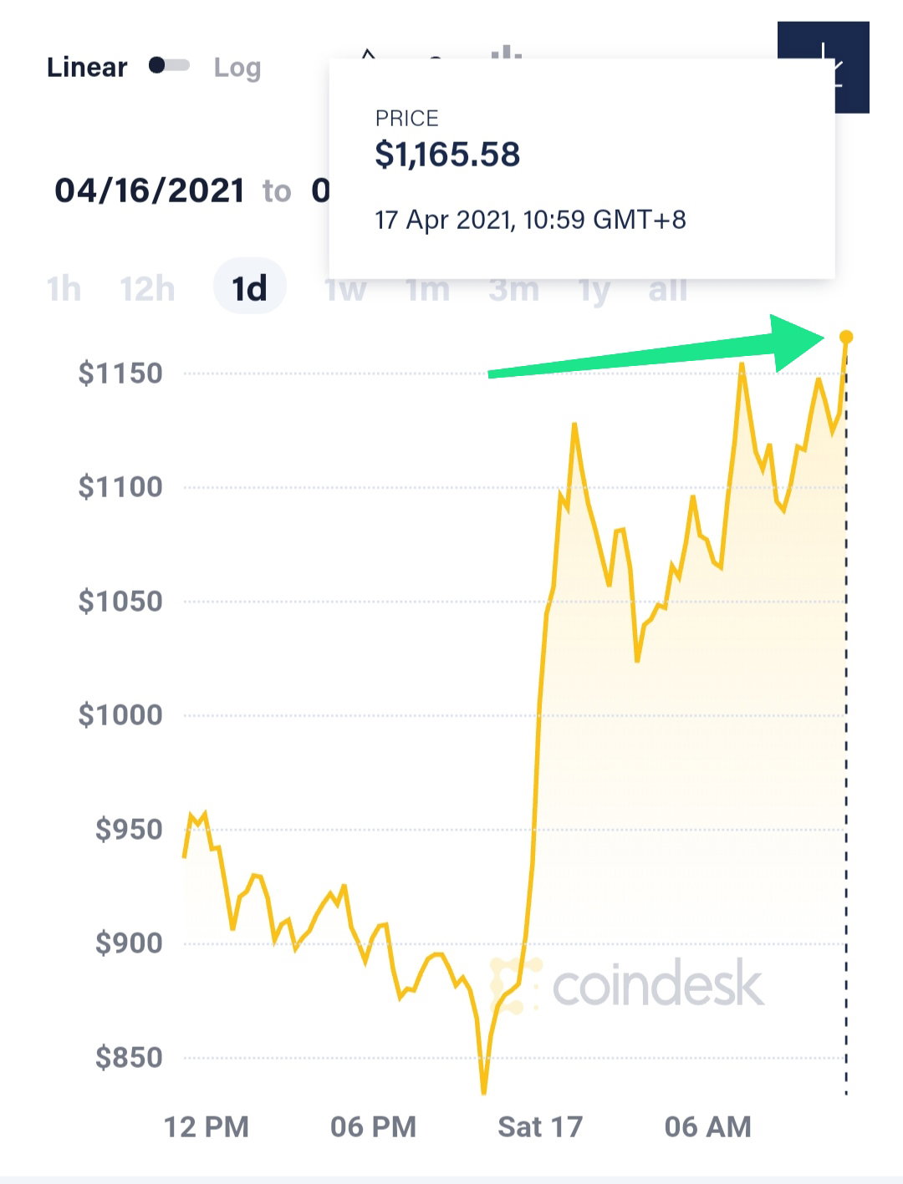Image resolution: width=903 pixels, height=1184 pixels.
Task: Click the $1,165.58 price tooltip
Action: tap(582, 168)
